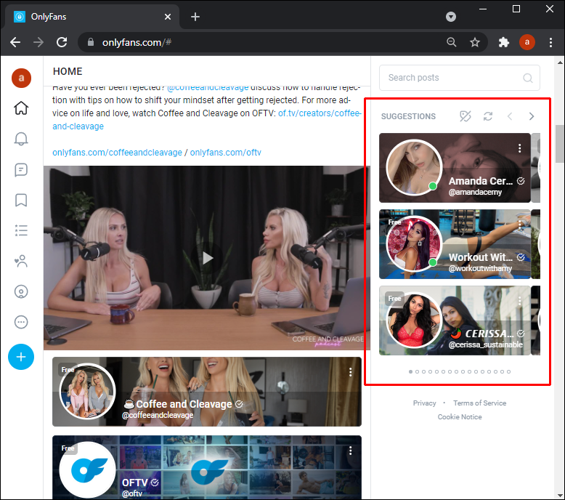Open subscriptions heart-person icon
This screenshot has height=500, width=565.
pyautogui.click(x=21, y=261)
